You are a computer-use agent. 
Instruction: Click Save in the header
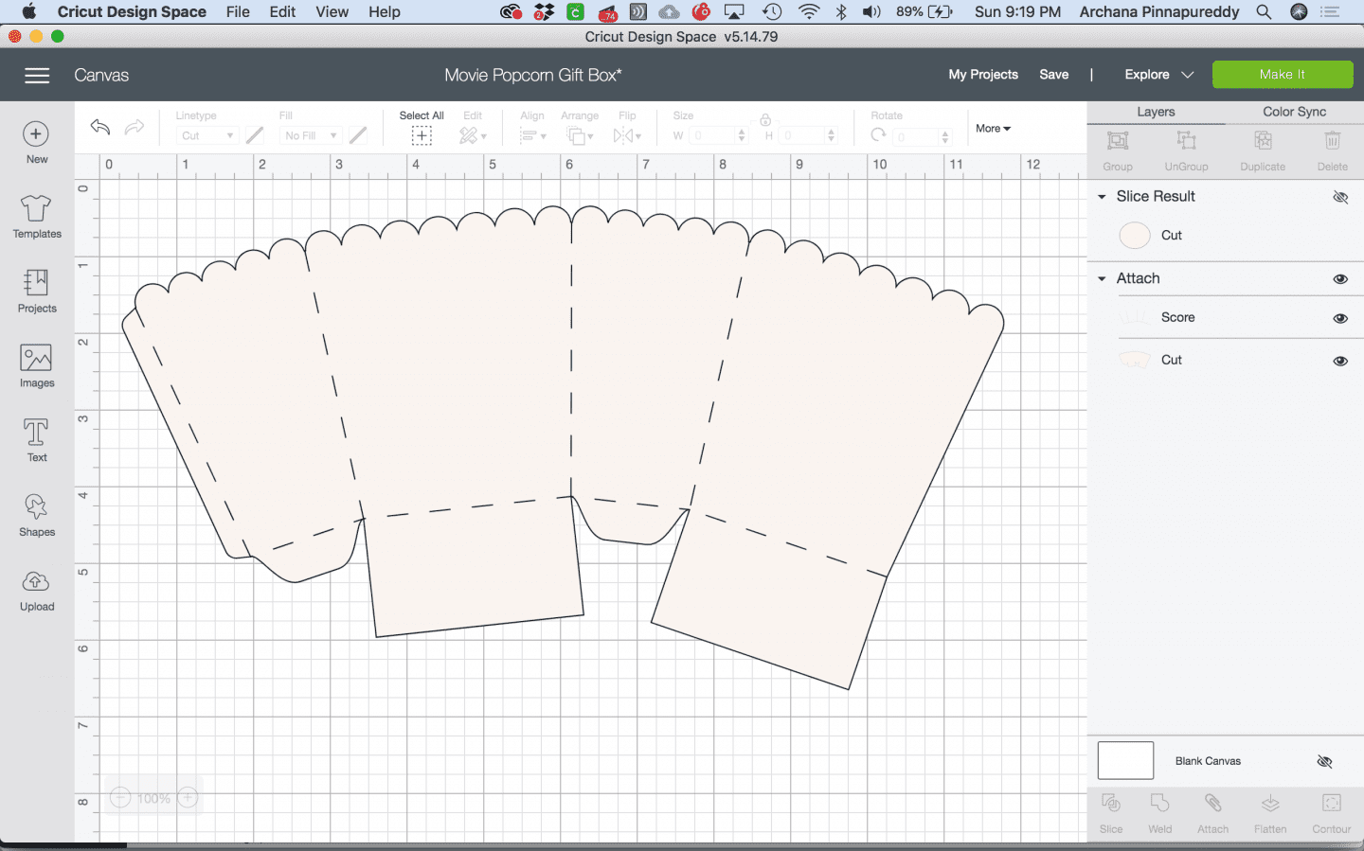(x=1053, y=75)
